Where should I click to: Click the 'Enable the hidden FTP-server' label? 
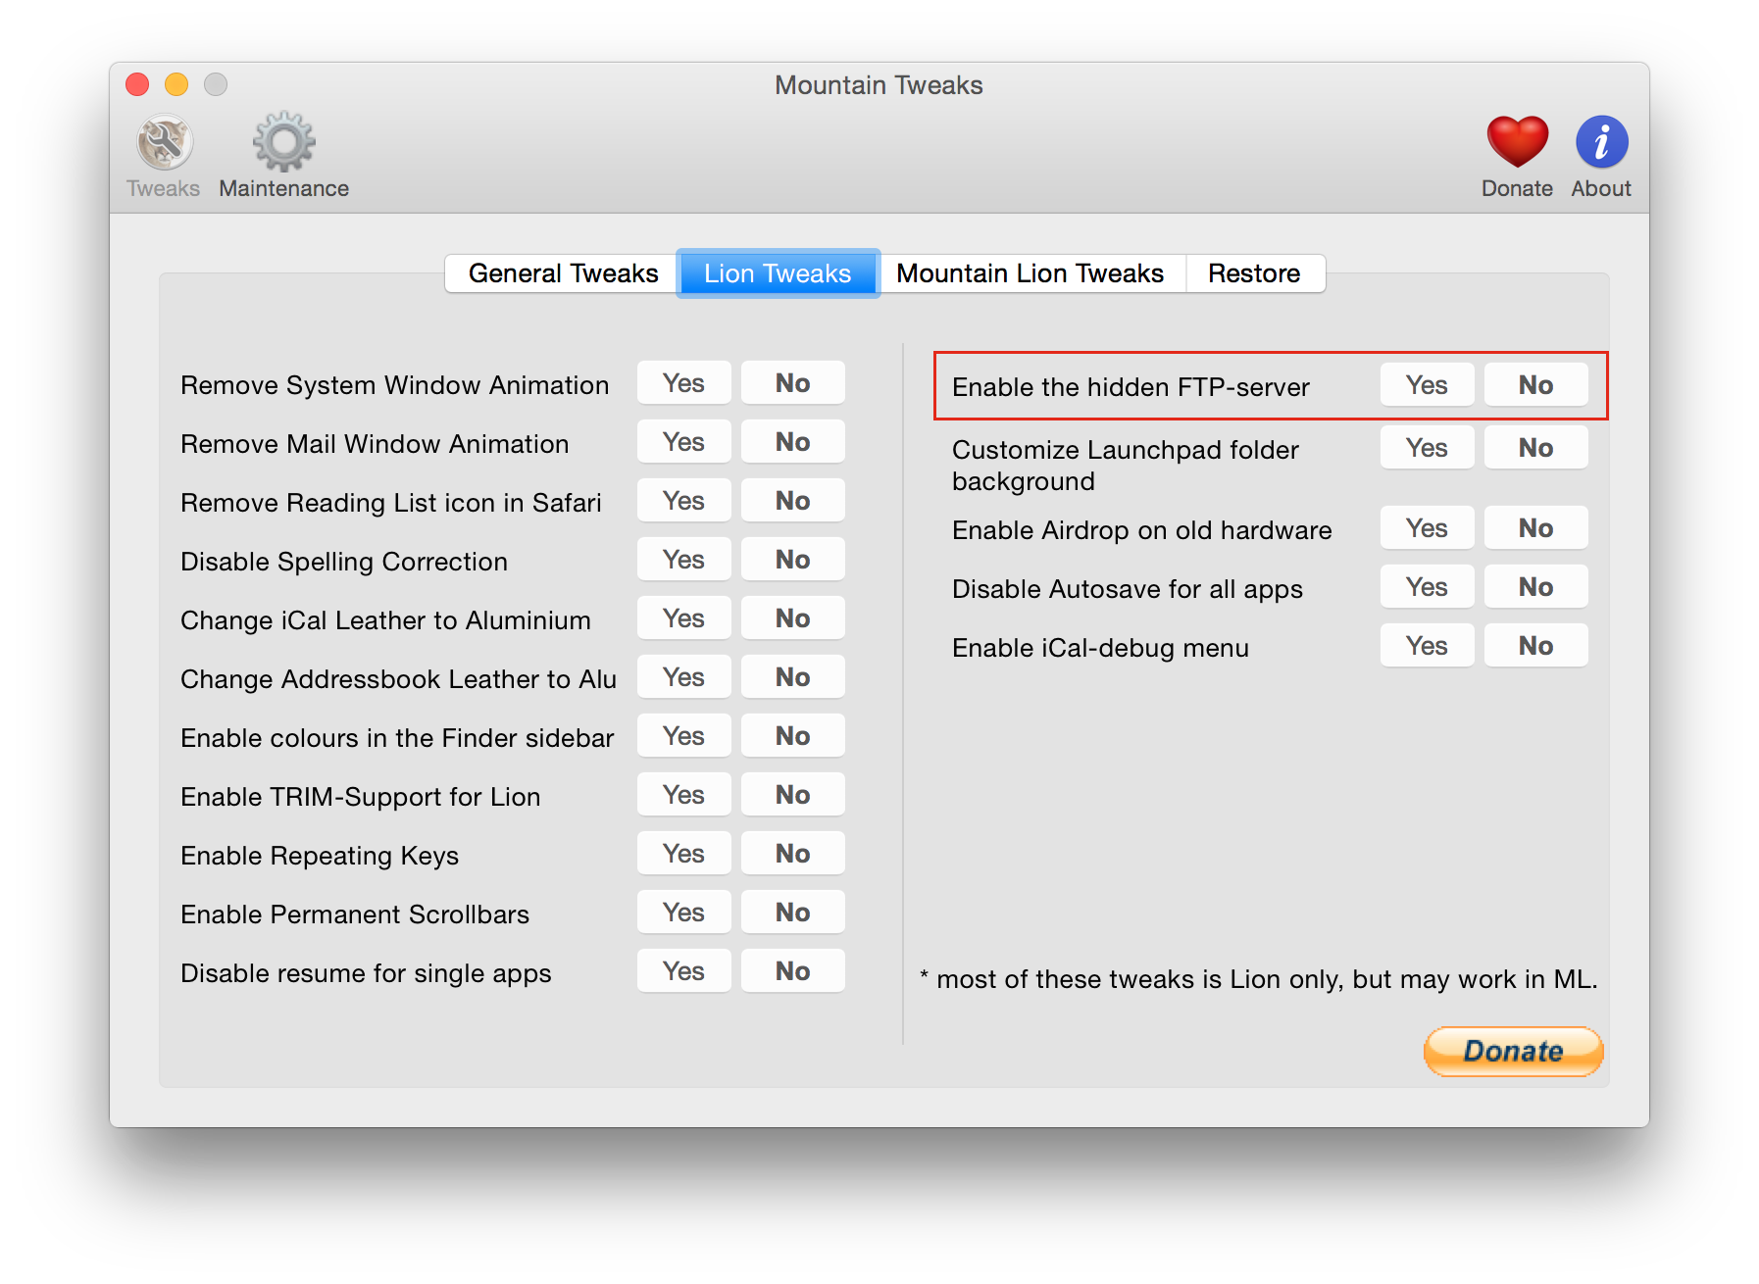pyautogui.click(x=1131, y=387)
